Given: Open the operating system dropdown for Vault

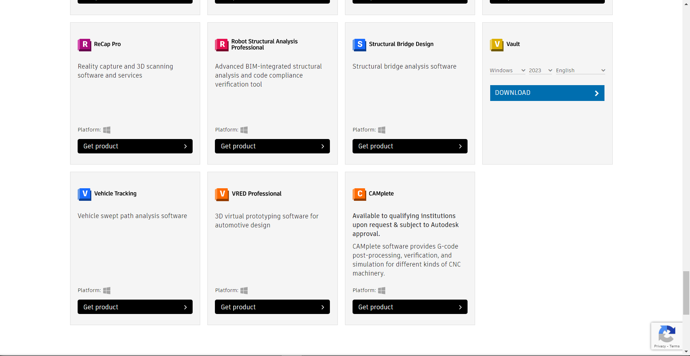Looking at the screenshot, I should [507, 70].
